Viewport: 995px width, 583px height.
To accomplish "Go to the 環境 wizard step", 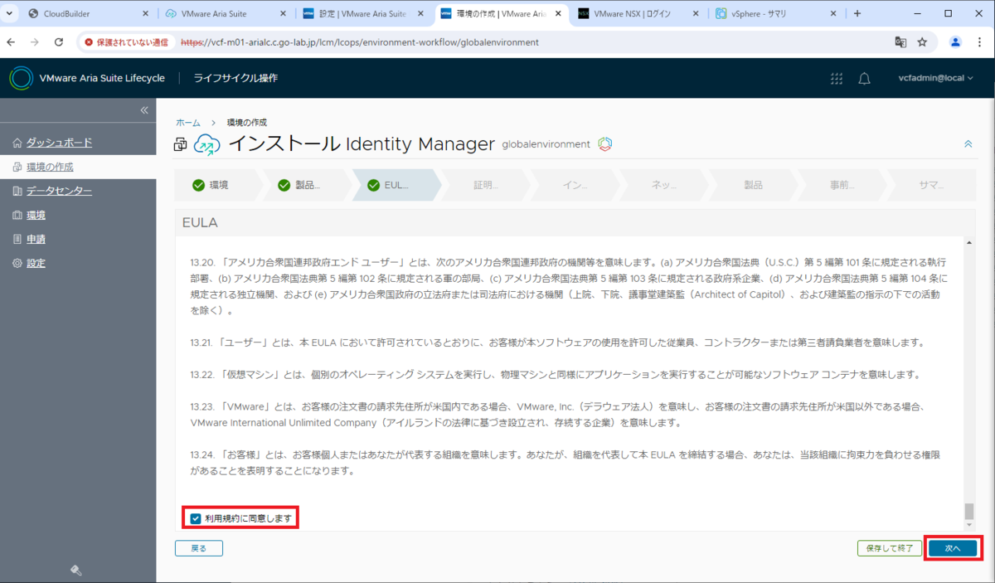I will coord(218,185).
